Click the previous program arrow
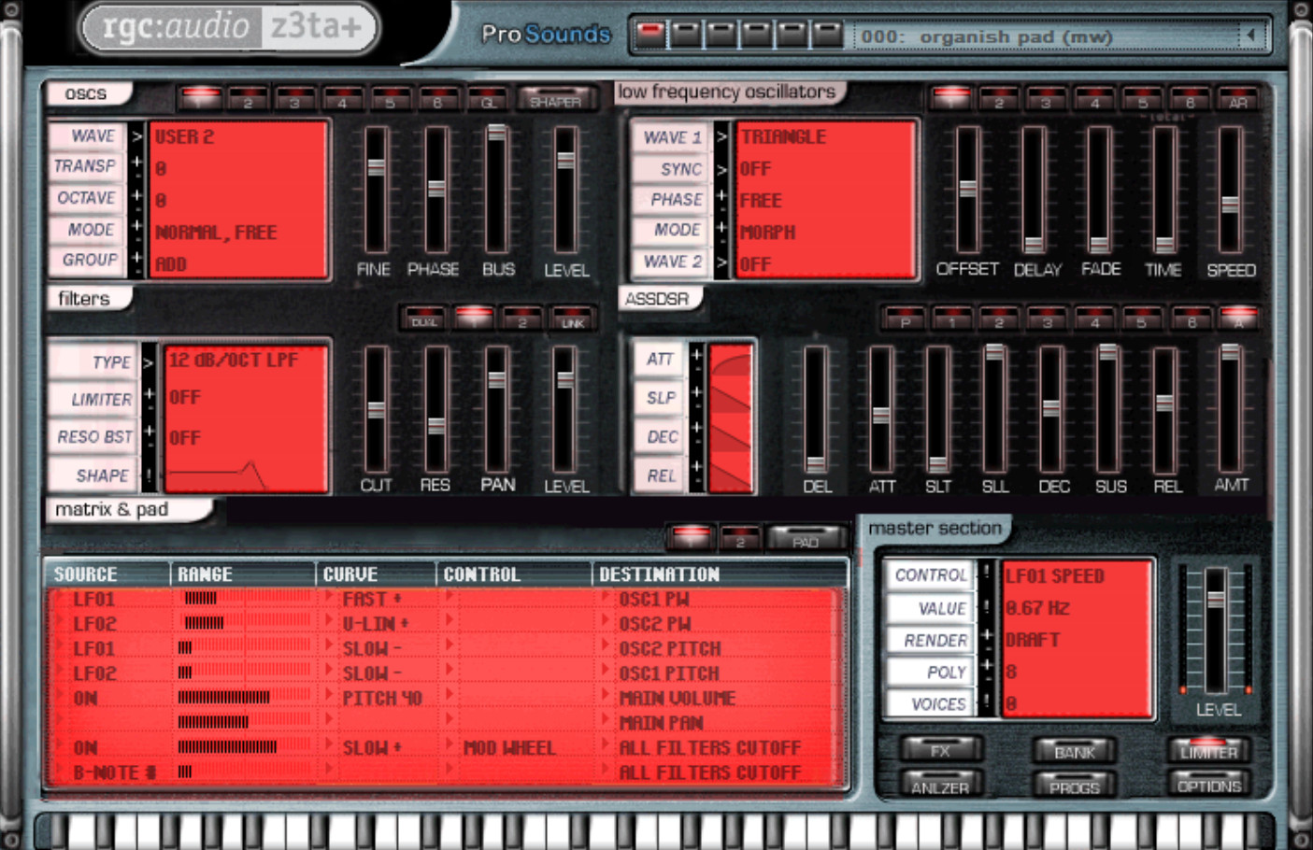Screen dimensions: 1313x850 (1249, 35)
